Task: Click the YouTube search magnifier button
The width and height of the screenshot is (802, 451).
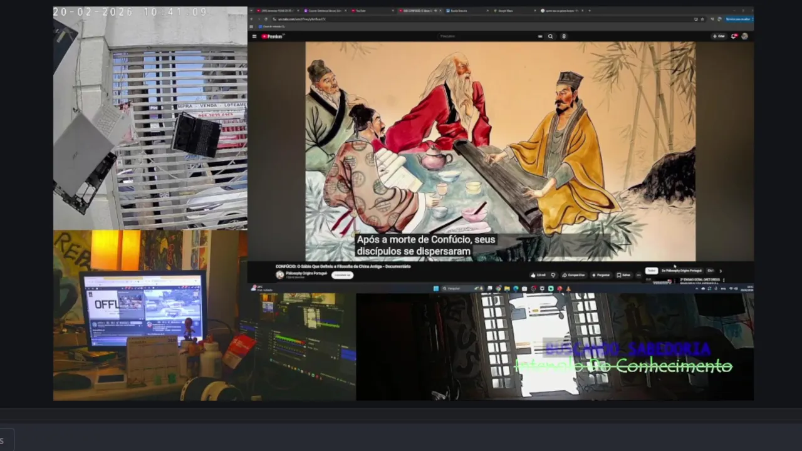Action: click(550, 36)
